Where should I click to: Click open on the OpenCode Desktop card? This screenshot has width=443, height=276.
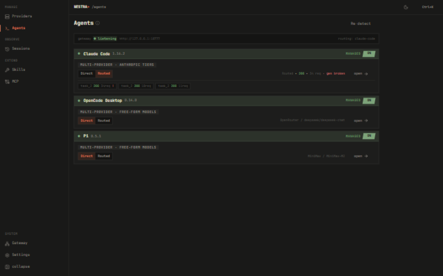point(361,121)
